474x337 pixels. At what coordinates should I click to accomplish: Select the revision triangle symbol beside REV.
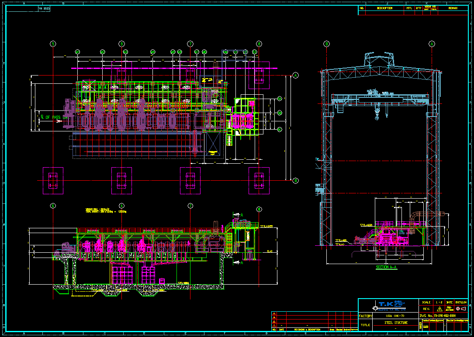(439, 309)
